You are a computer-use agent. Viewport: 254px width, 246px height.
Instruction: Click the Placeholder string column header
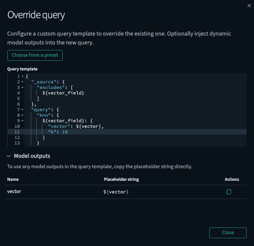tap(121, 179)
